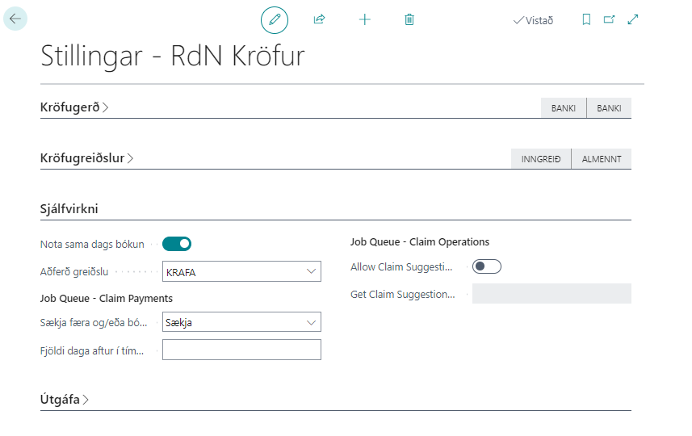Click the share icon

point(319,19)
